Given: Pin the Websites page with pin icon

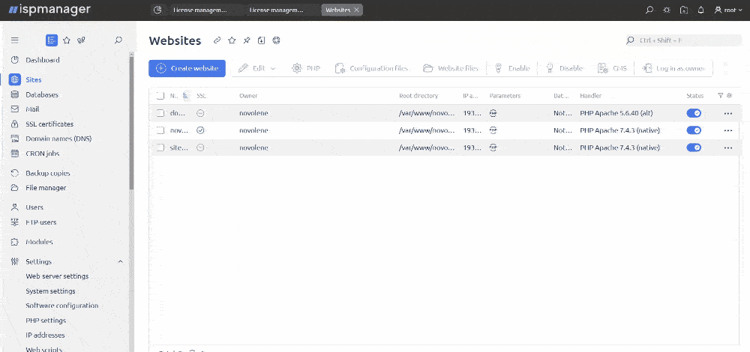Looking at the screenshot, I should [247, 40].
